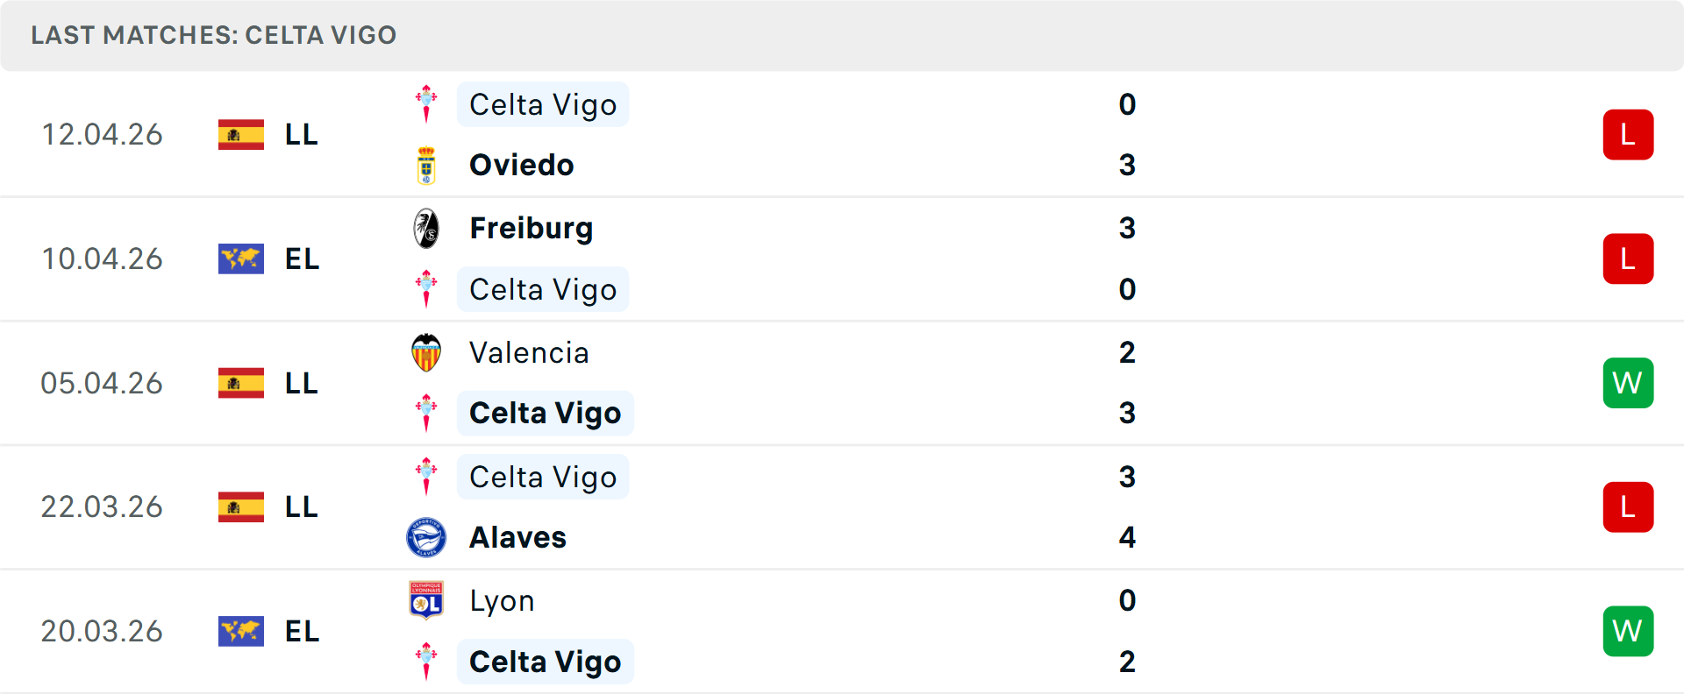The width and height of the screenshot is (1684, 694).
Task: Expand the Alaves match on 22.03.26
Action: click(842, 506)
